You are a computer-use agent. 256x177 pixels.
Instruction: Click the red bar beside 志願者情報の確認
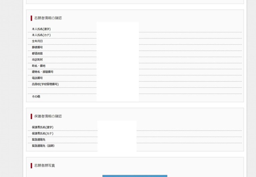(x=31, y=18)
